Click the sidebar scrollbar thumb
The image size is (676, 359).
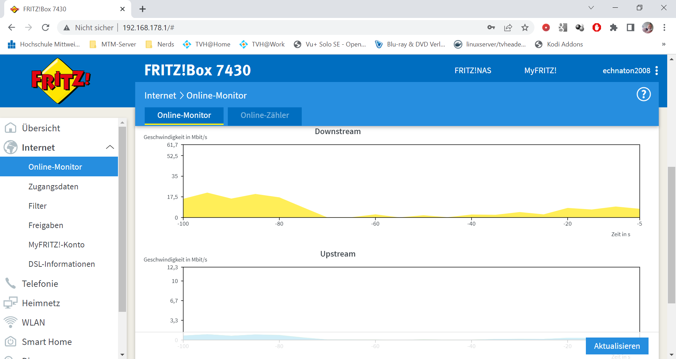point(122,219)
